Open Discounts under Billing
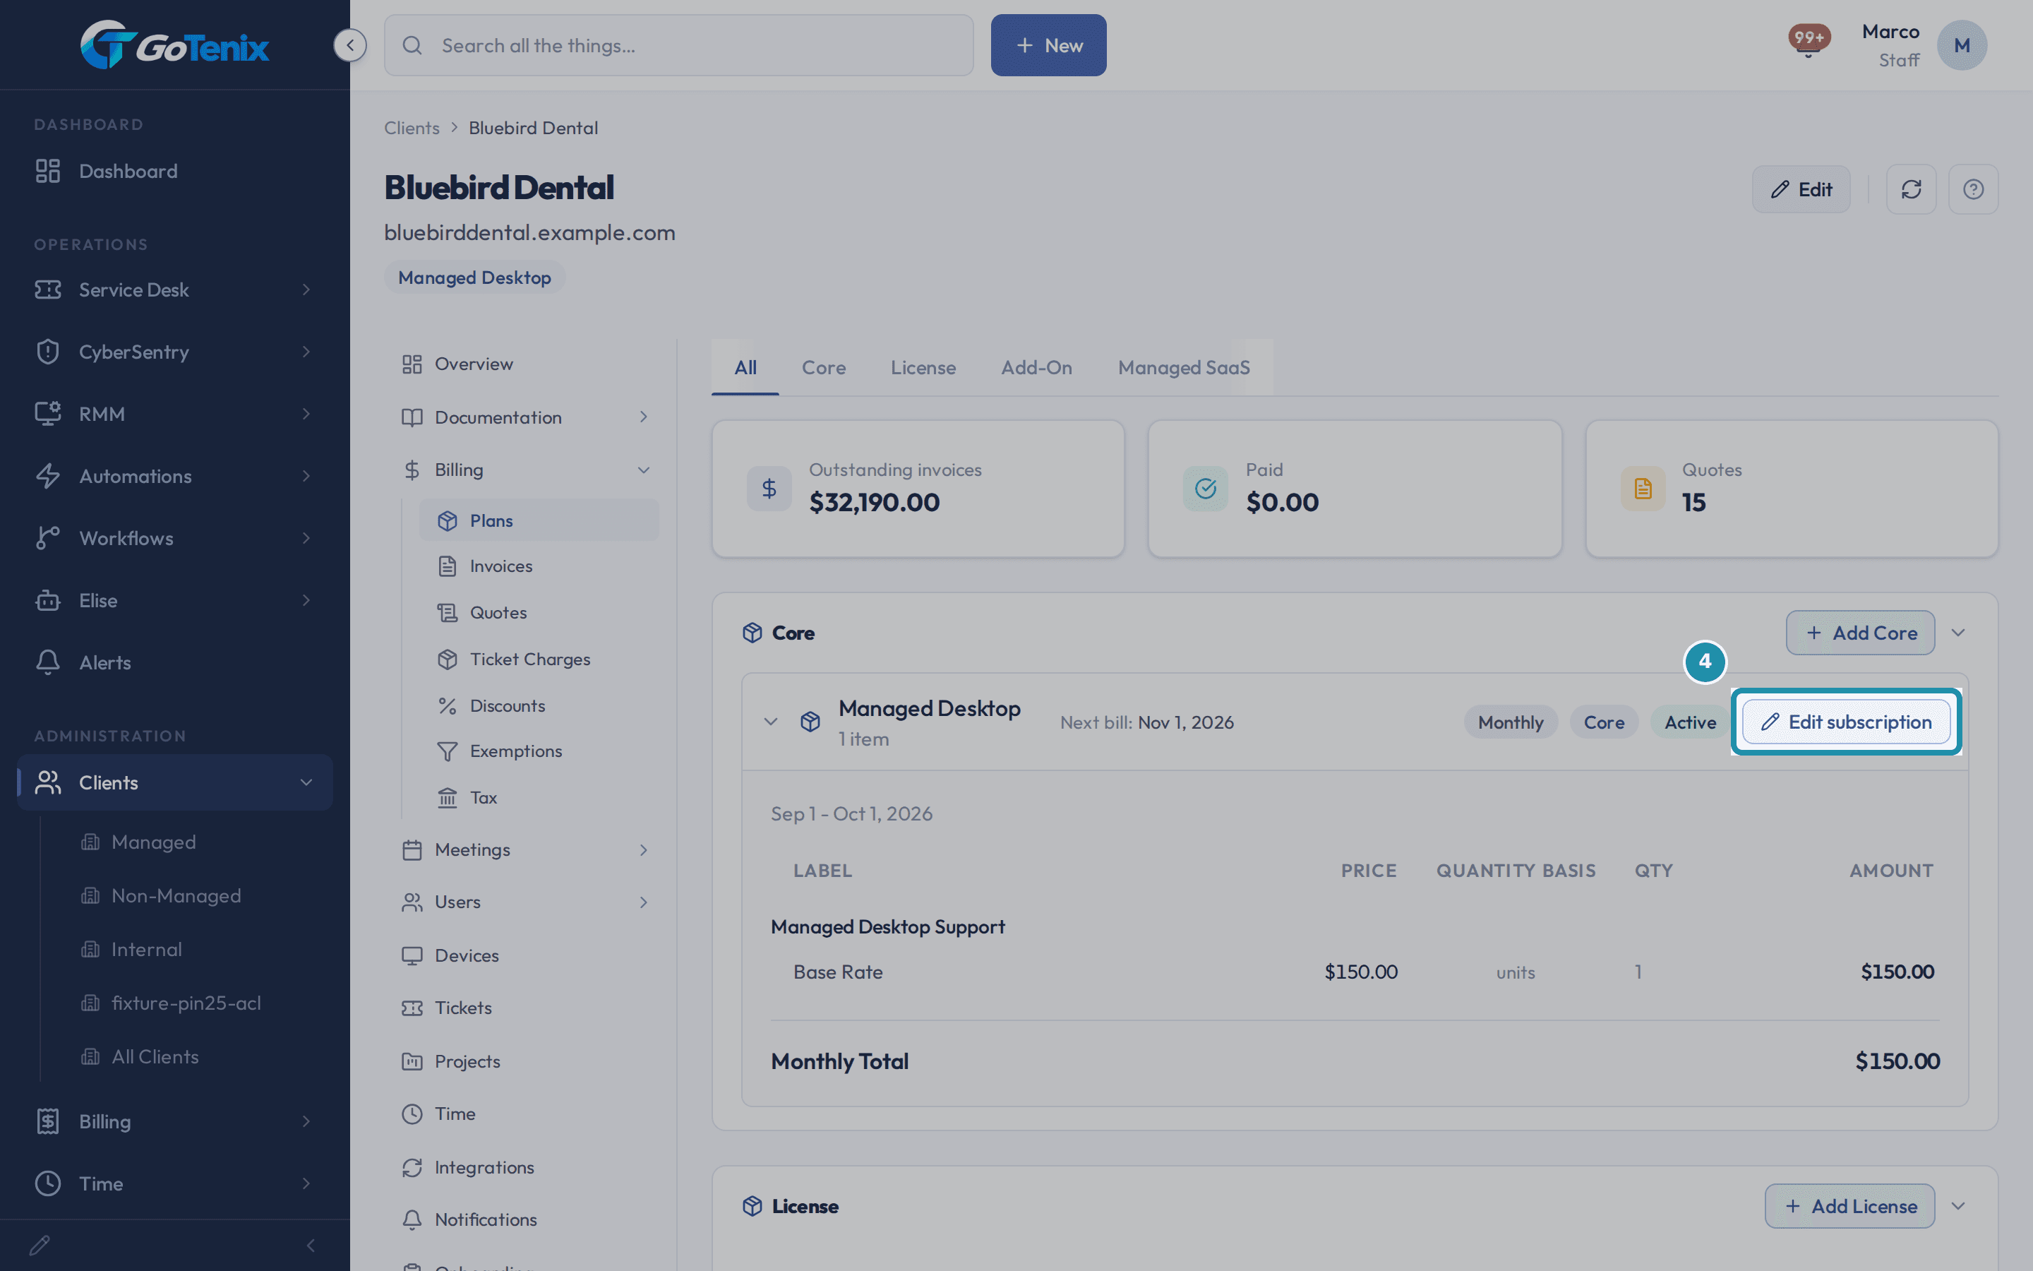 (539, 705)
